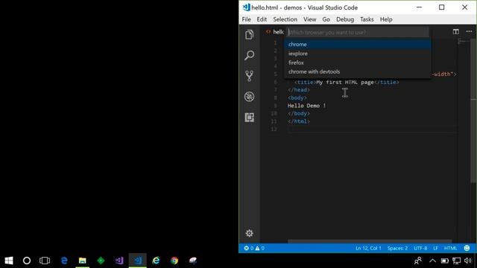This screenshot has height=268, width=477.
Task: Switch to blue VS Code taskbar icon
Action: tap(137, 261)
